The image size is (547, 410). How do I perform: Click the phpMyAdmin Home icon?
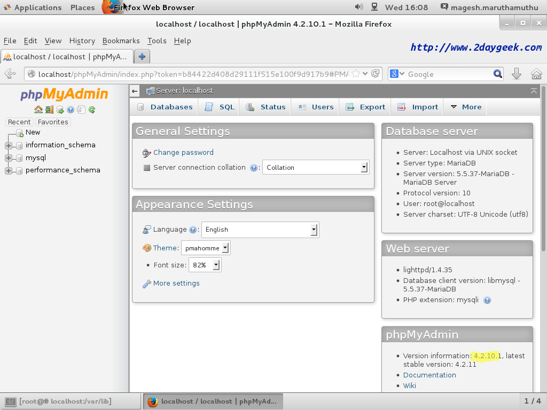tap(38, 110)
